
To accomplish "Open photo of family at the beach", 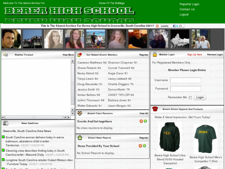I will 96,39.
